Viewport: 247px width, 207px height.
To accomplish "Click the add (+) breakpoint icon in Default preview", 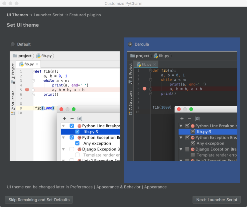I will (x=64, y=119).
